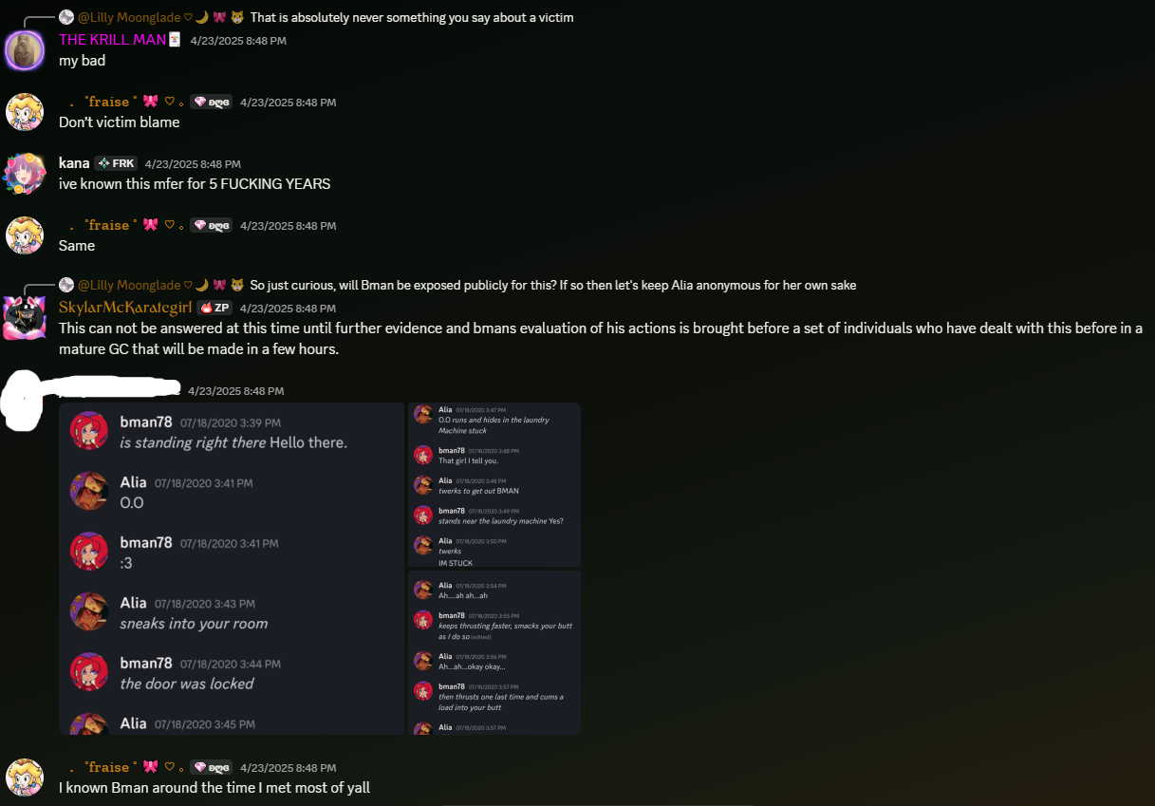Image resolution: width=1155 pixels, height=806 pixels.
Task: Click the card icon after KRILL MAN's name
Action: (175, 39)
